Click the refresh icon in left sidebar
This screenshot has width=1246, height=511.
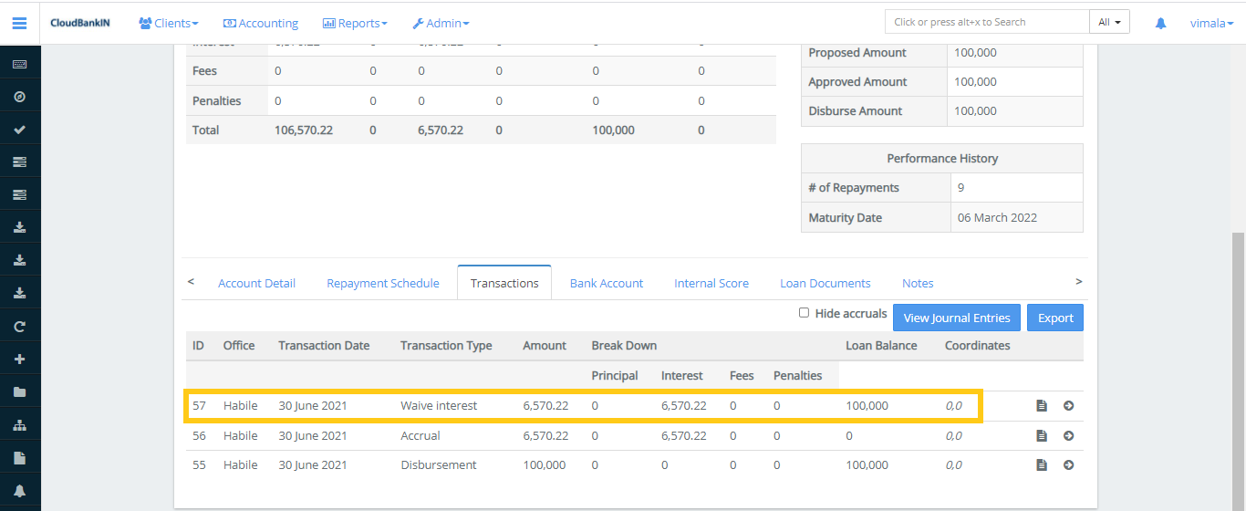pyautogui.click(x=19, y=326)
